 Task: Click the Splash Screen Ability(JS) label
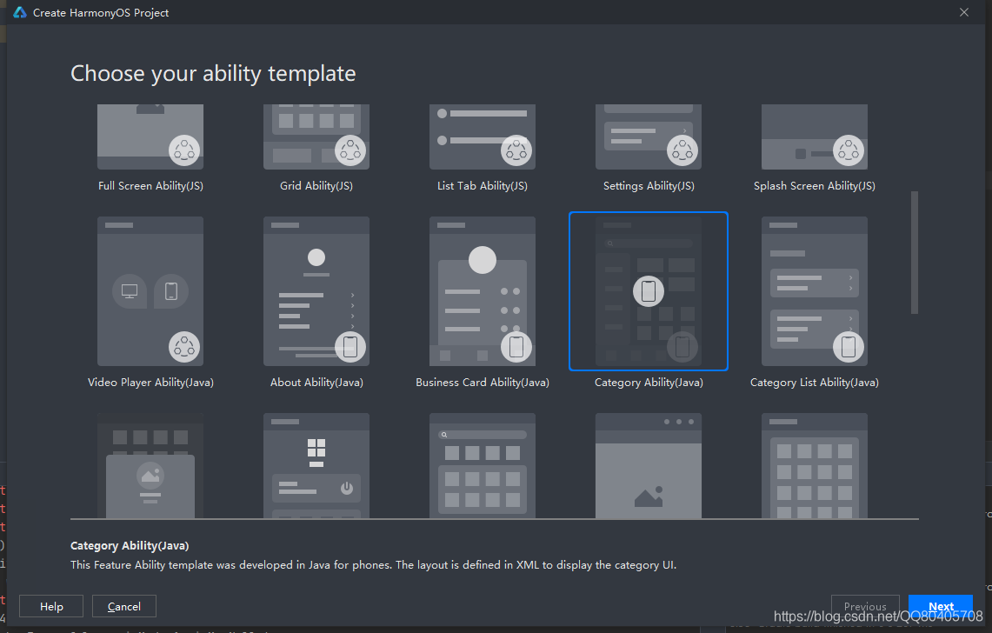tap(815, 186)
